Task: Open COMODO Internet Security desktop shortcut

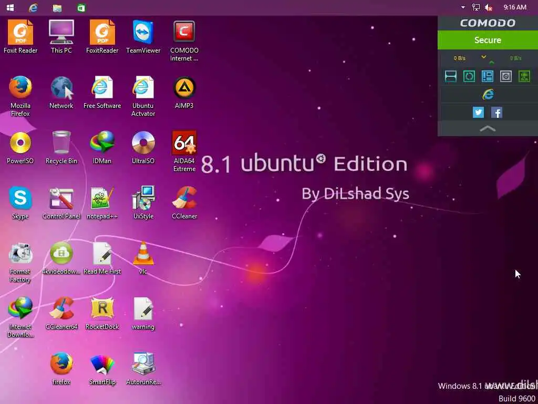Action: [184, 41]
